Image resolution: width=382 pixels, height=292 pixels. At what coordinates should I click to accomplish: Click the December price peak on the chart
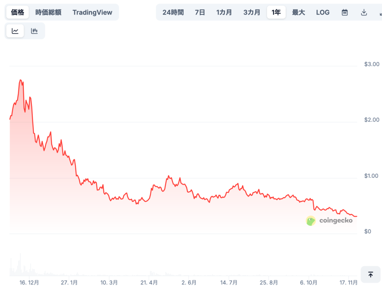[x=21, y=80]
